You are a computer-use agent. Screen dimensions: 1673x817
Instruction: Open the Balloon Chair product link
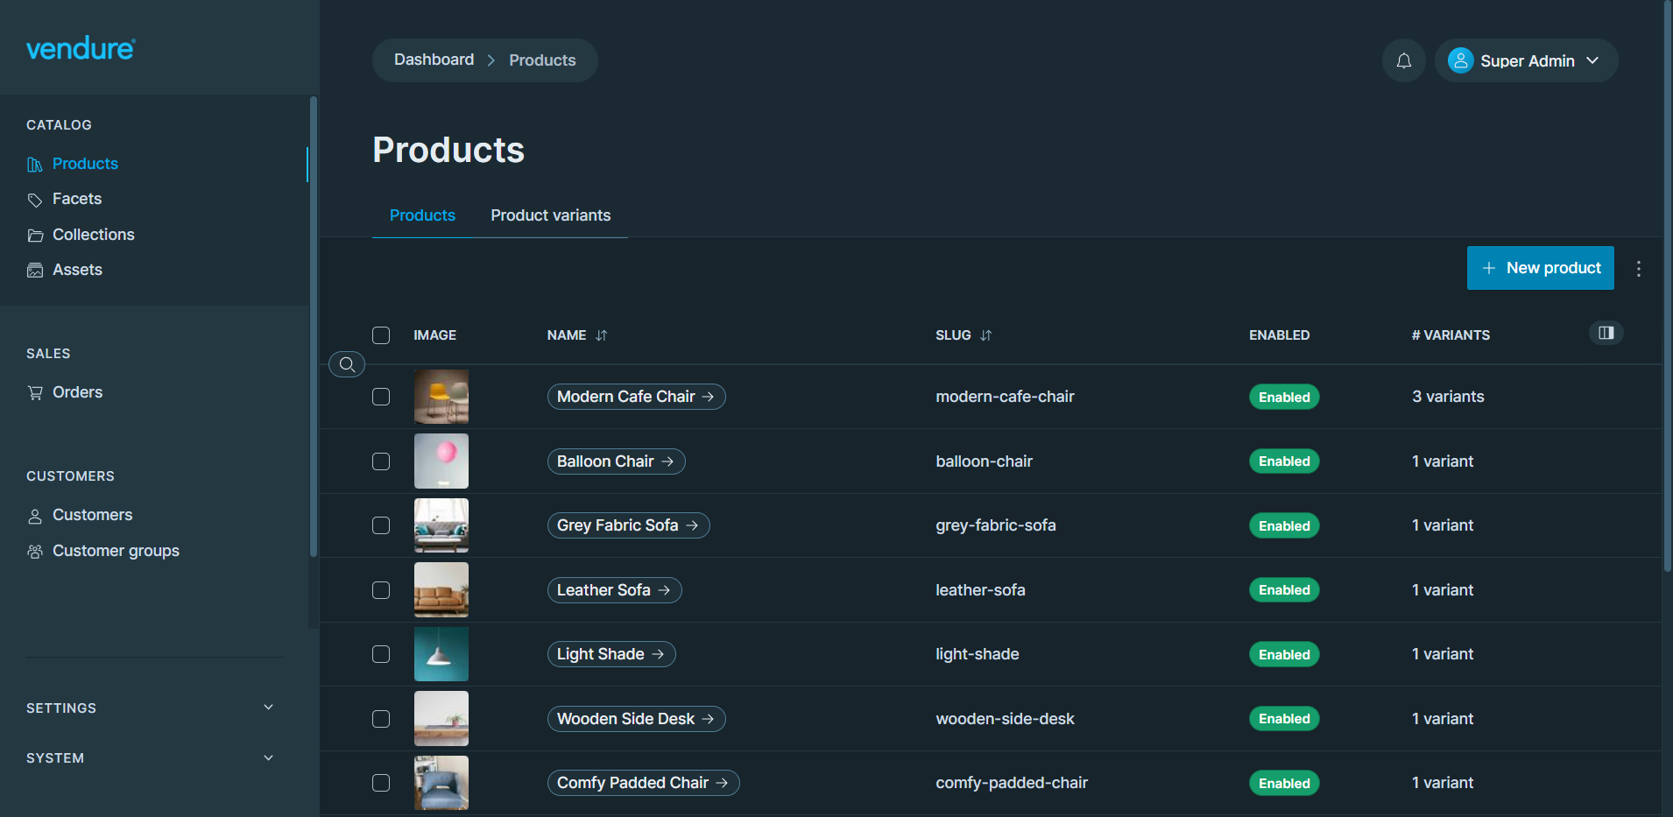tap(616, 461)
